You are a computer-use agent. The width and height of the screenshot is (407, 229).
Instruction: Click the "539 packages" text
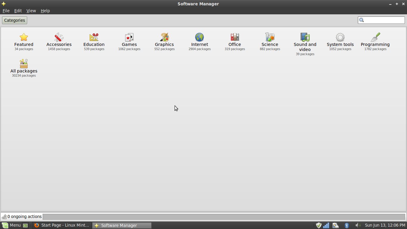pos(94,49)
